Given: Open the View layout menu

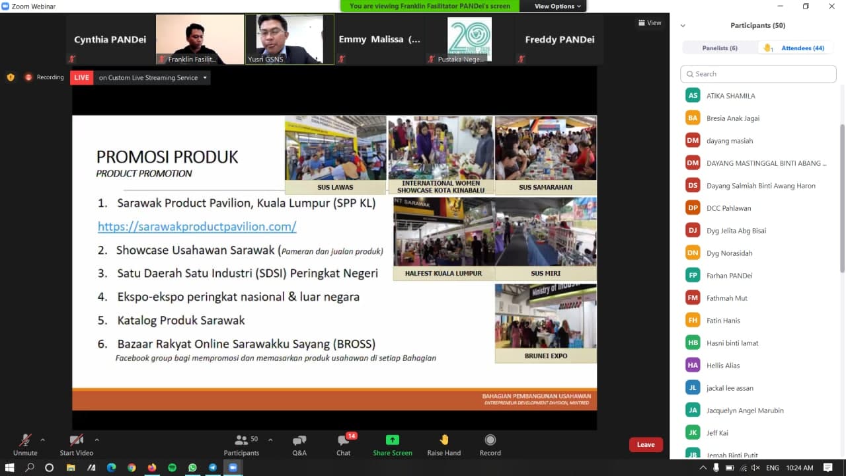Looking at the screenshot, I should (x=650, y=22).
